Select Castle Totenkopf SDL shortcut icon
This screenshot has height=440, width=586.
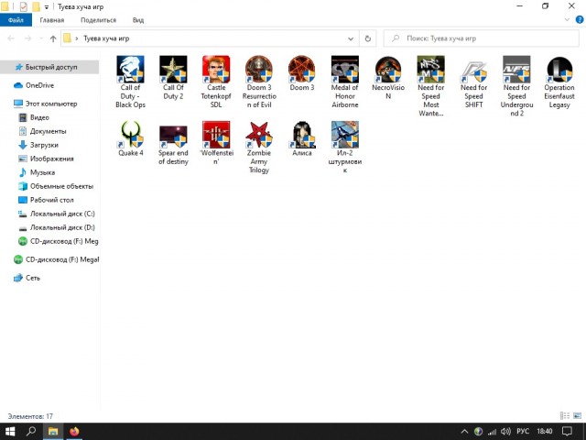tap(216, 70)
